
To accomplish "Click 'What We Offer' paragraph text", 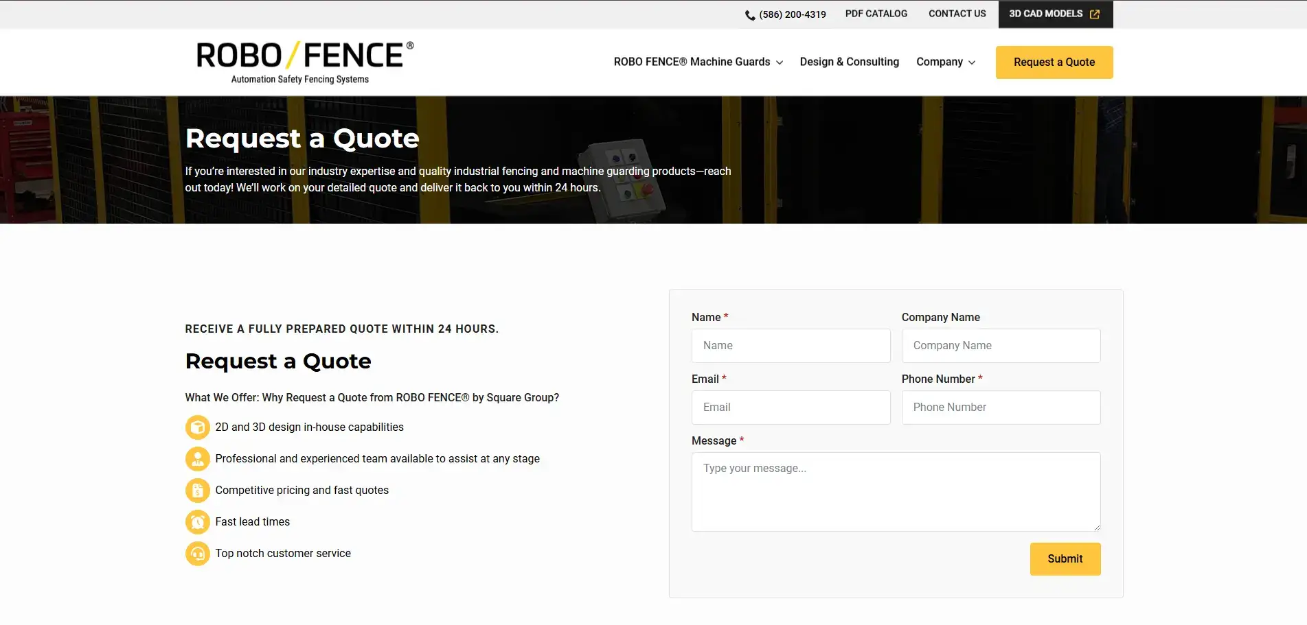I will (x=372, y=398).
